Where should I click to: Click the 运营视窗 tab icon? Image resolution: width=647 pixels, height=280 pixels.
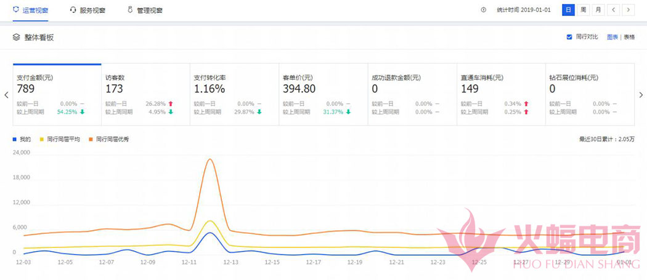(17, 10)
